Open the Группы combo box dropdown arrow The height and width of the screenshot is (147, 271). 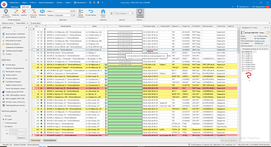(71, 15)
